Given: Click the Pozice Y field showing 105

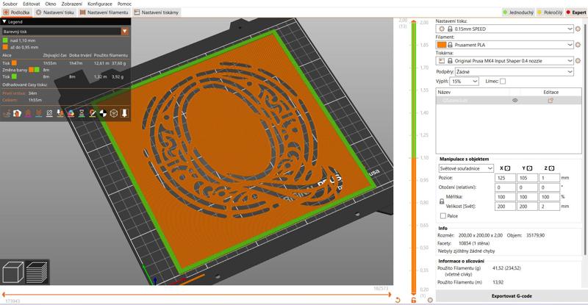Looking at the screenshot, I should (x=527, y=178).
